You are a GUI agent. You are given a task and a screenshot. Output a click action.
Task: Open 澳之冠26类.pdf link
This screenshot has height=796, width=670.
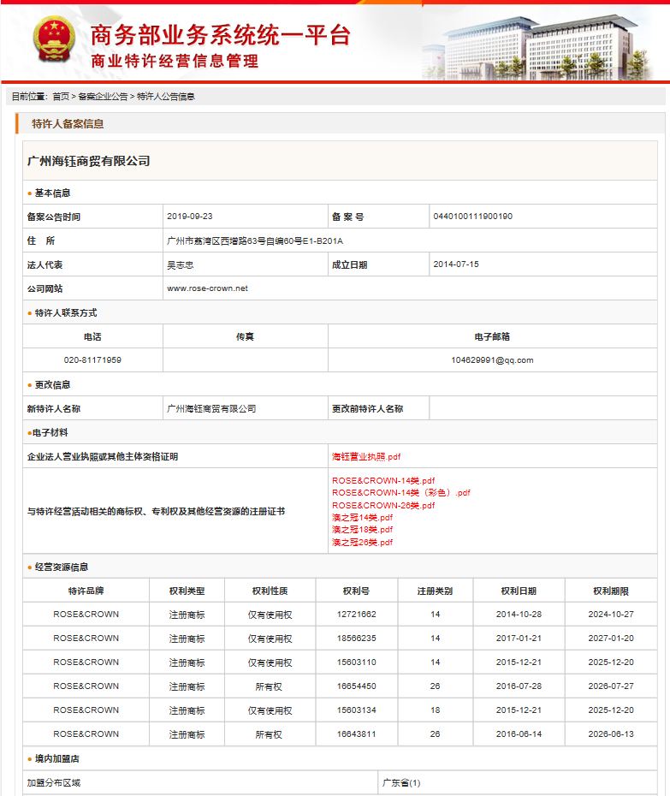[363, 542]
